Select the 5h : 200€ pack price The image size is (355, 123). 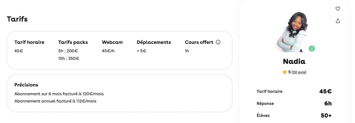pos(68,51)
